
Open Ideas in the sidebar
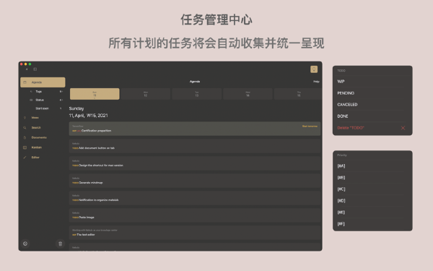pyautogui.click(x=35, y=118)
